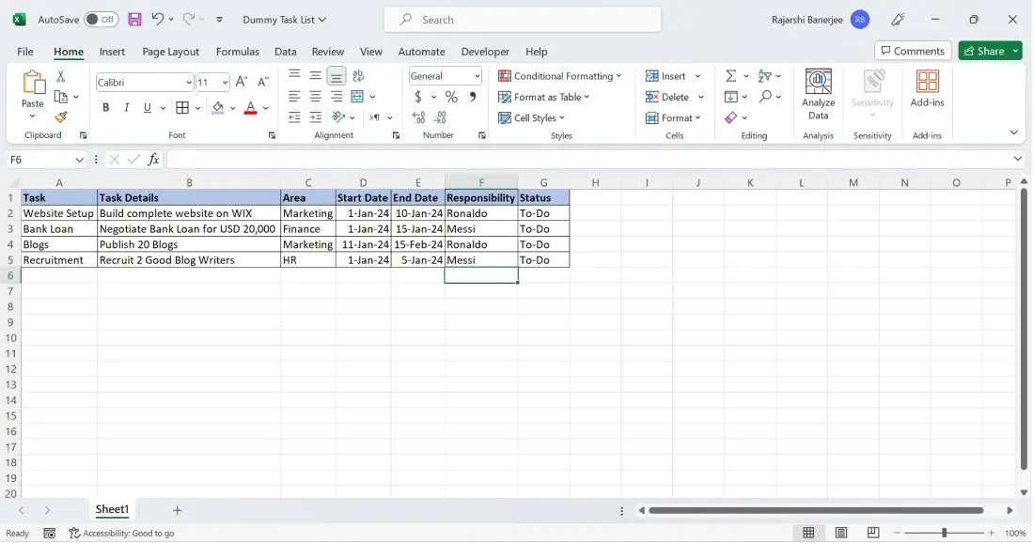Click the Format cells button
The height and width of the screenshot is (543, 1033).
pos(670,117)
